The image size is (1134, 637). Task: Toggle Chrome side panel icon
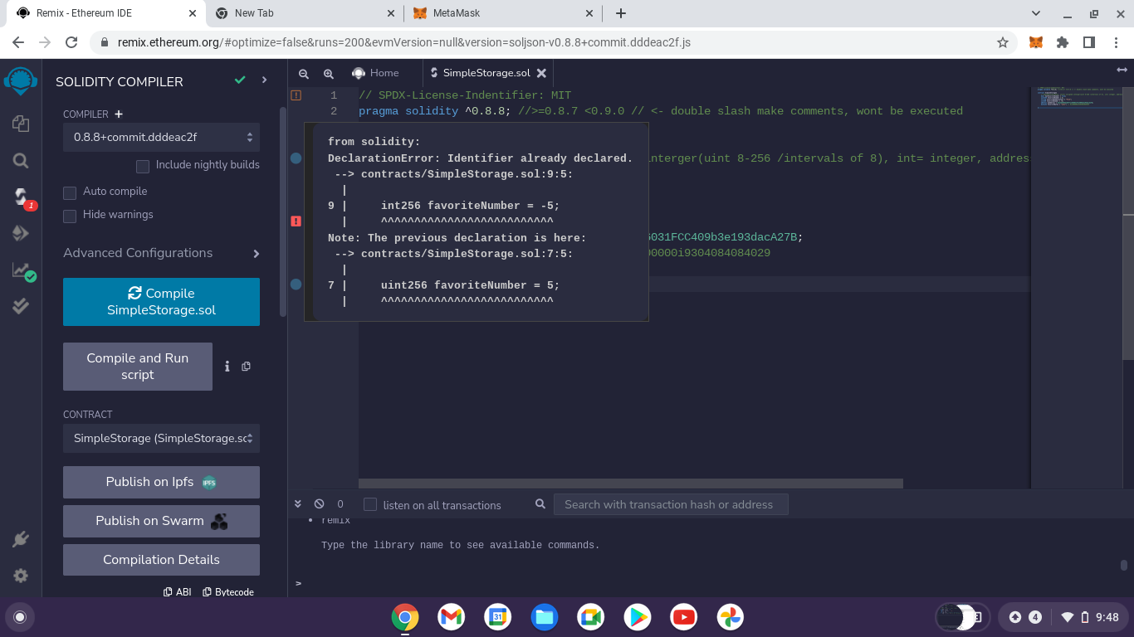1089,42
